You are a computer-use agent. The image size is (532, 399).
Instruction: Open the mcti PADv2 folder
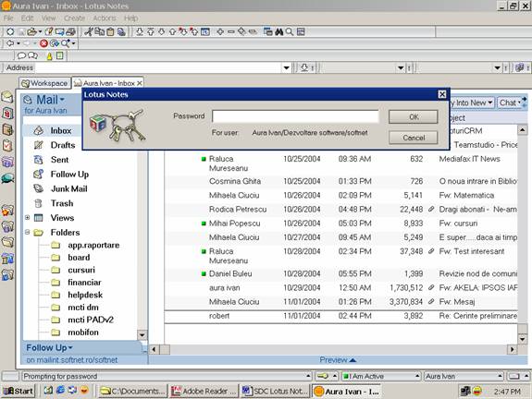tap(91, 320)
